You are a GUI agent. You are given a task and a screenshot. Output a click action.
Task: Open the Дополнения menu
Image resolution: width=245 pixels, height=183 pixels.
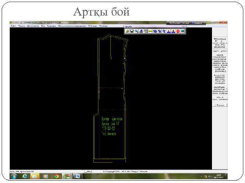33,26
